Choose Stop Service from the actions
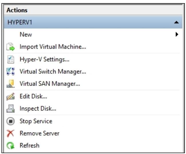The image size is (186, 154). click(36, 121)
